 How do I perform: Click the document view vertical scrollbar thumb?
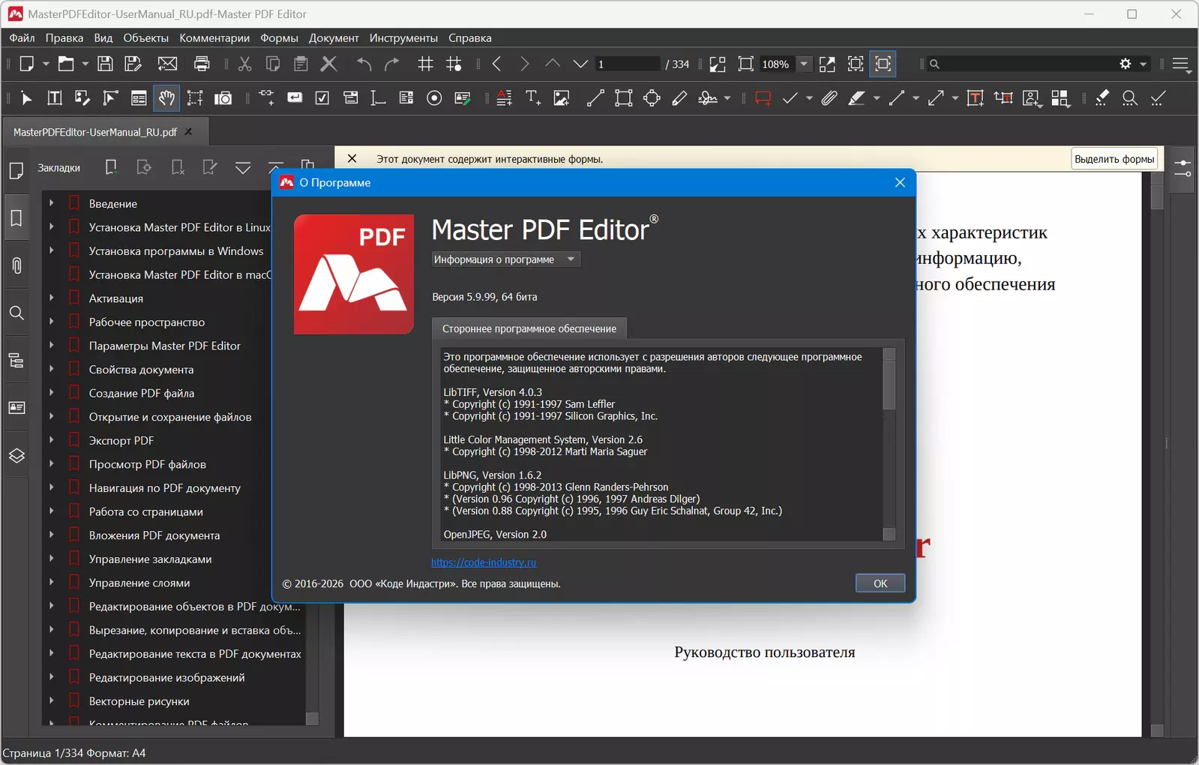pyautogui.click(x=1157, y=196)
